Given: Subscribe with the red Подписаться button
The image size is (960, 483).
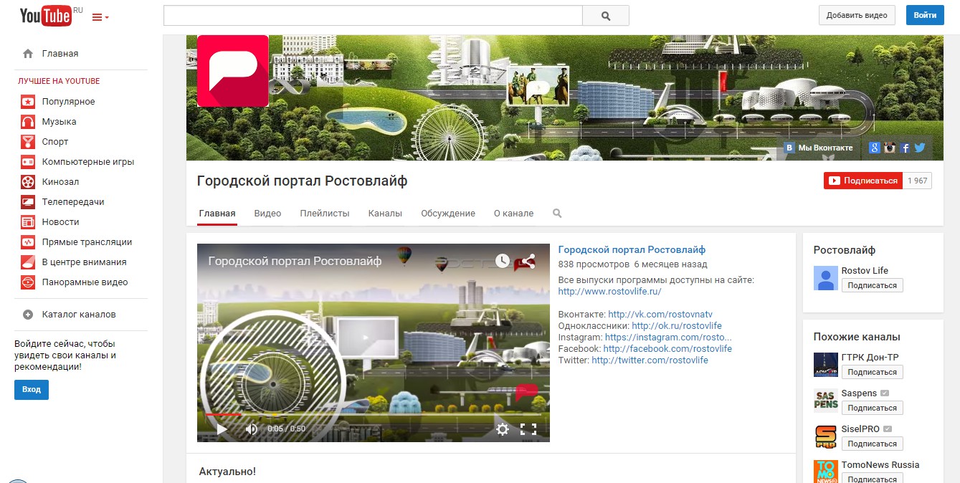Looking at the screenshot, I should 863,181.
